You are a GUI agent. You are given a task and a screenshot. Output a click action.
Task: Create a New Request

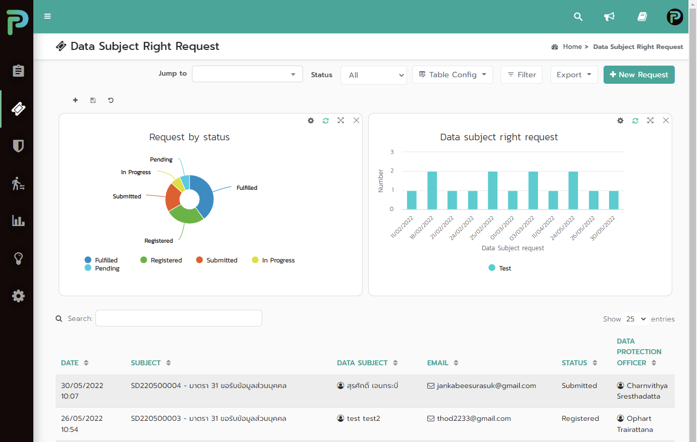(639, 75)
